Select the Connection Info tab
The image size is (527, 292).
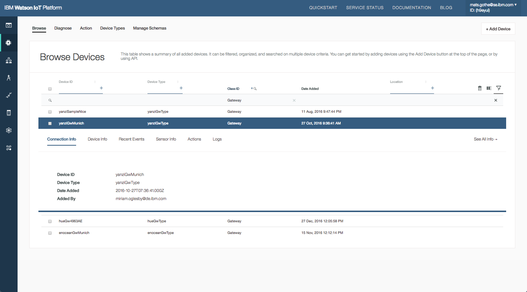point(61,139)
